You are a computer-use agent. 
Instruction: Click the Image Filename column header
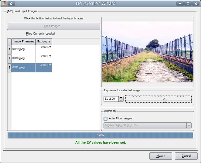tap(23, 42)
